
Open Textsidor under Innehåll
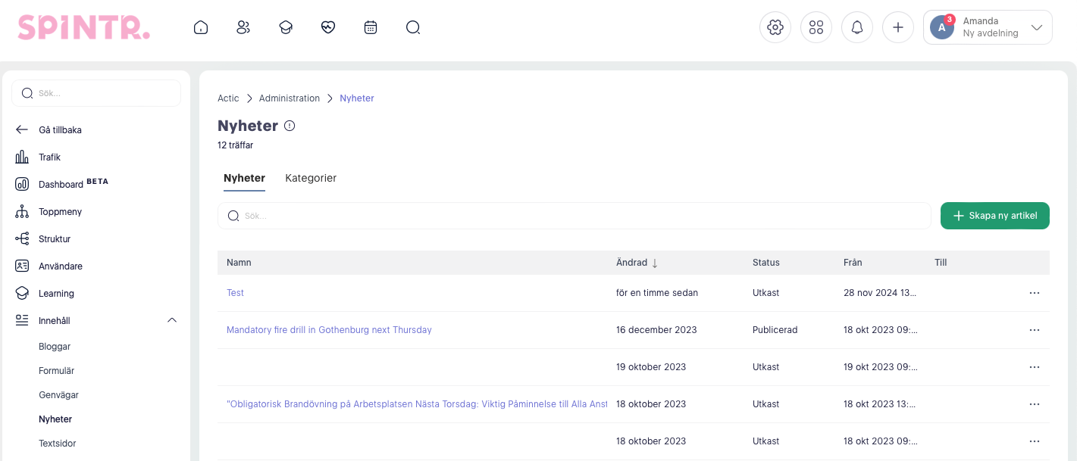click(x=58, y=444)
